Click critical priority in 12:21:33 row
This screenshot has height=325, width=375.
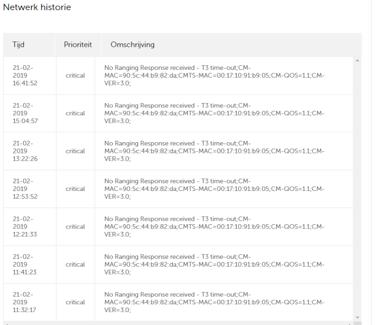point(75,227)
